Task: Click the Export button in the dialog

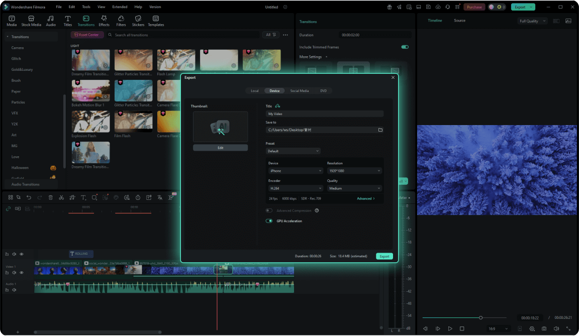Action: pyautogui.click(x=384, y=256)
